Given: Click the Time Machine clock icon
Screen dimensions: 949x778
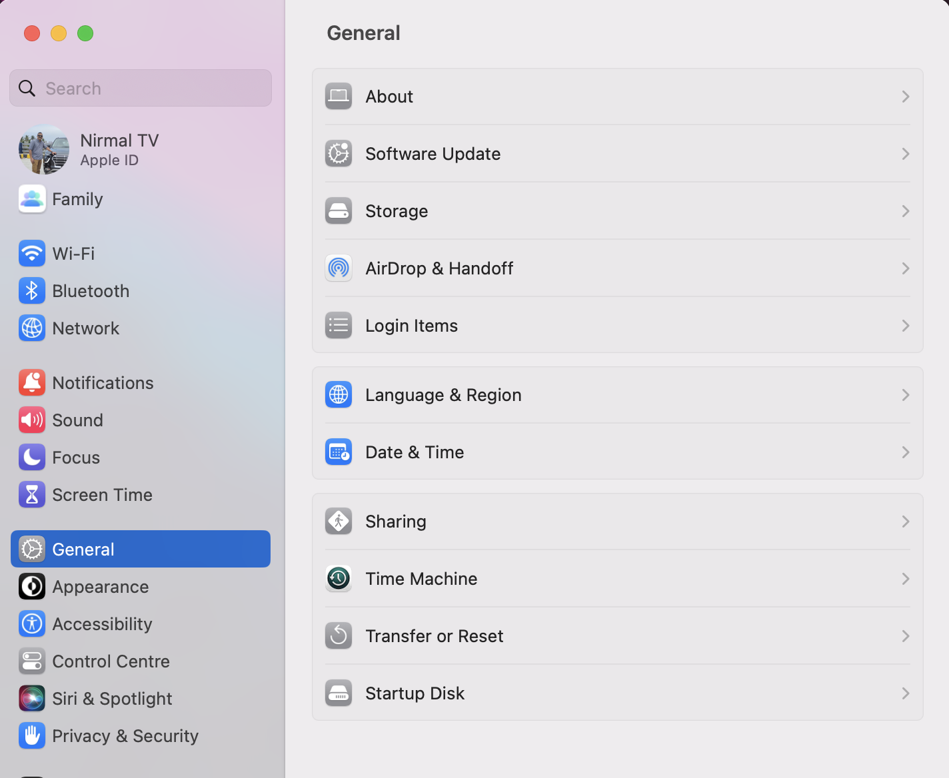Looking at the screenshot, I should [339, 579].
